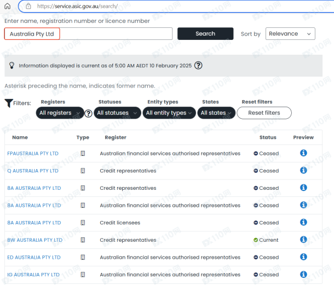Click entity type icon for FPAUSTRALIA row
Screen dimensions: 334x285
(x=83, y=153)
